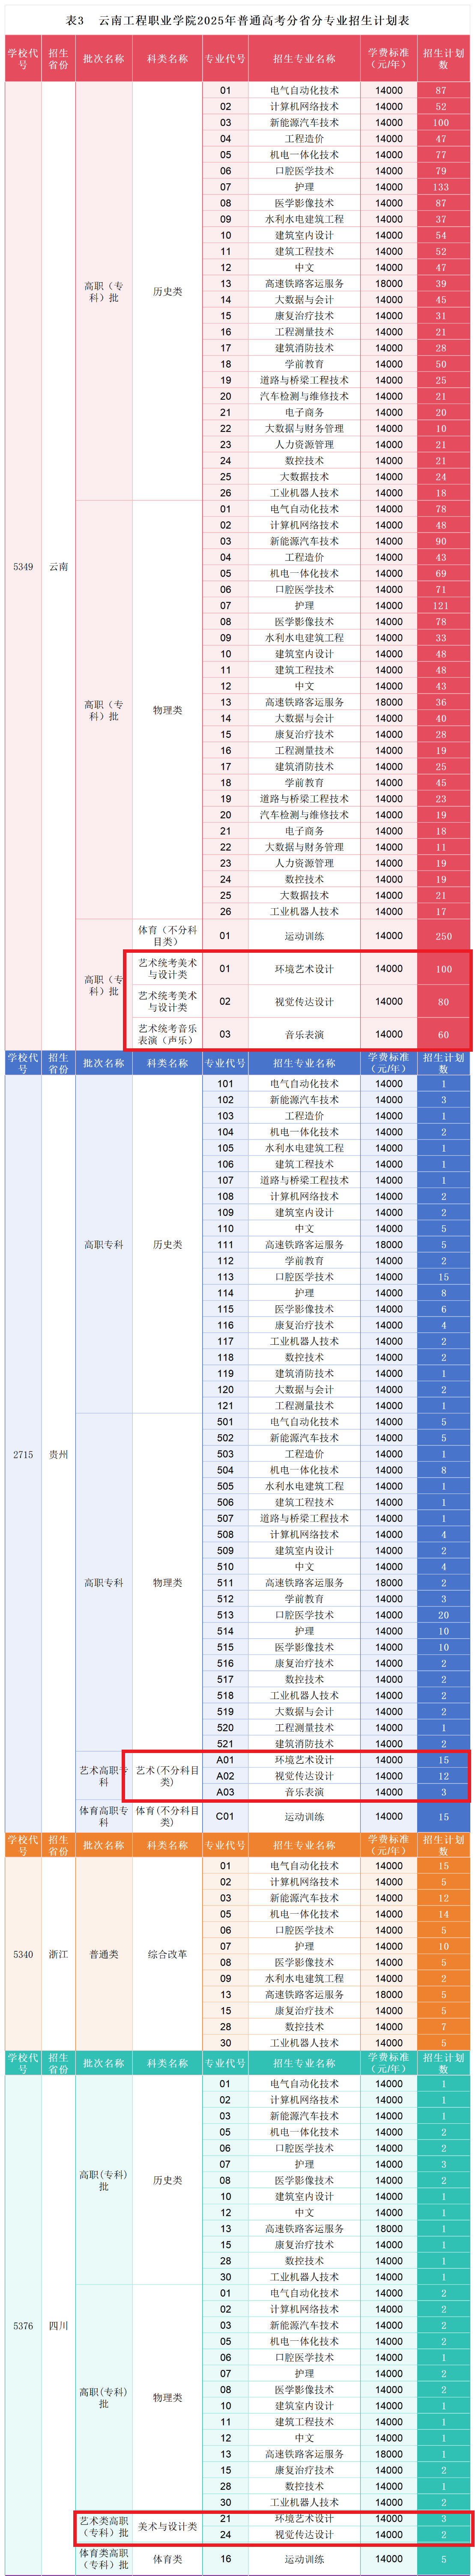Select 工程造价 in the row coded 503

tap(304, 1454)
